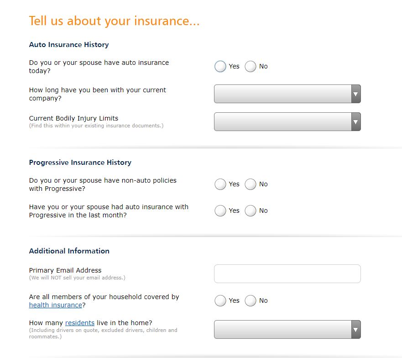Pick No for Progressive auto insurance last month
This screenshot has height=358, width=402.
tap(251, 211)
